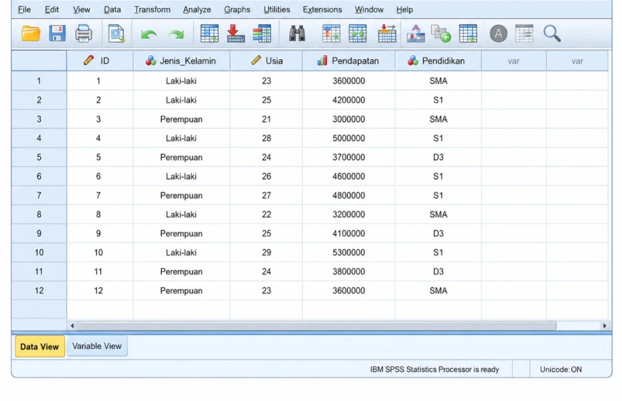Redo the last undone action
The height and width of the screenshot is (401, 622).
[x=176, y=34]
